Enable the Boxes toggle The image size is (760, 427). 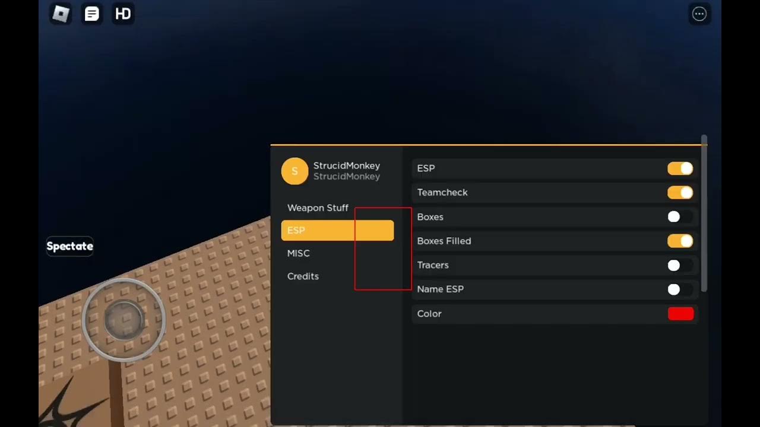680,217
